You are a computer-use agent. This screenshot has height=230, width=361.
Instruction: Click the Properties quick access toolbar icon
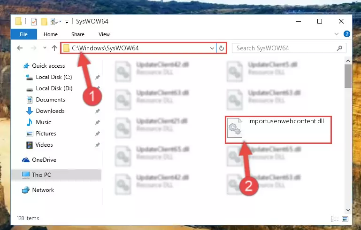pos(34,22)
